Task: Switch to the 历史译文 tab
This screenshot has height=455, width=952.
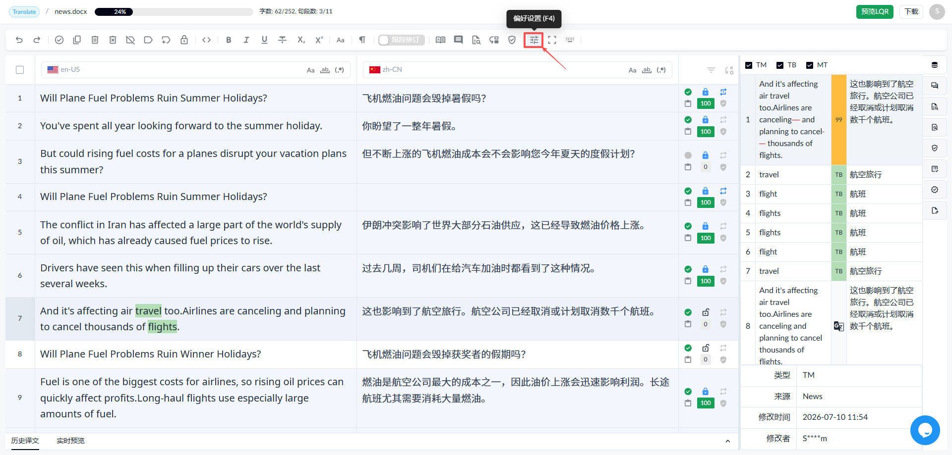Action: click(25, 441)
